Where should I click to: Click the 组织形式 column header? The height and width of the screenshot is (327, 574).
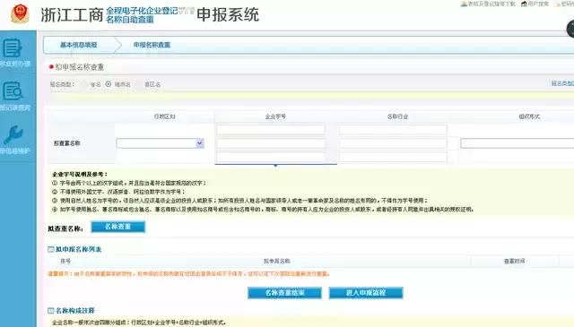point(529,116)
